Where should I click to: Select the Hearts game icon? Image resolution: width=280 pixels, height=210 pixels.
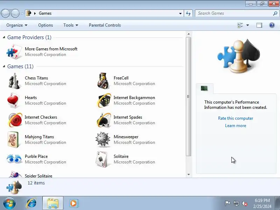point(14,100)
